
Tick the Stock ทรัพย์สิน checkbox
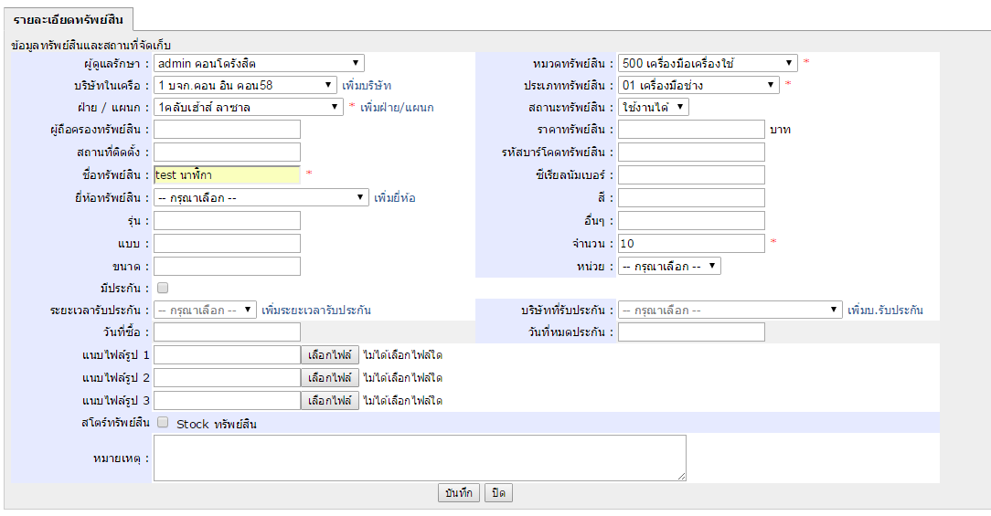pos(163,423)
